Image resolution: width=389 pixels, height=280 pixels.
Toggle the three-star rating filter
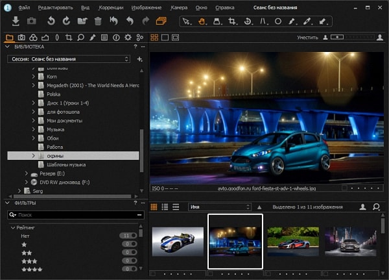(130, 261)
